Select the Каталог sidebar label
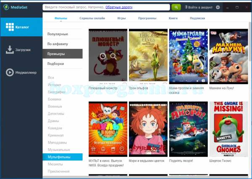 (22, 27)
